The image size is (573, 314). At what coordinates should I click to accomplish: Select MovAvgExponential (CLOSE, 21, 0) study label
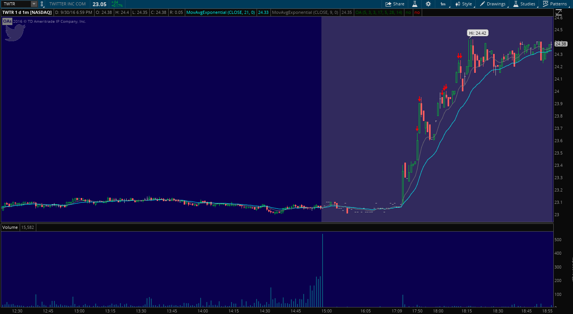(220, 12)
